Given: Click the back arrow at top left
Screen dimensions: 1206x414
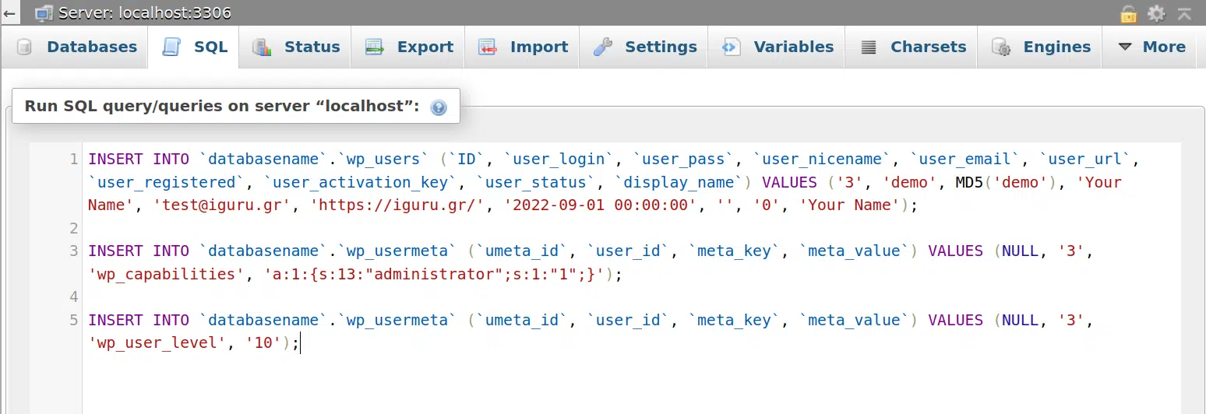Looking at the screenshot, I should (10, 13).
